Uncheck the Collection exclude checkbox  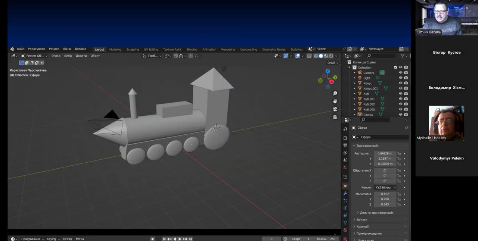(x=395, y=67)
